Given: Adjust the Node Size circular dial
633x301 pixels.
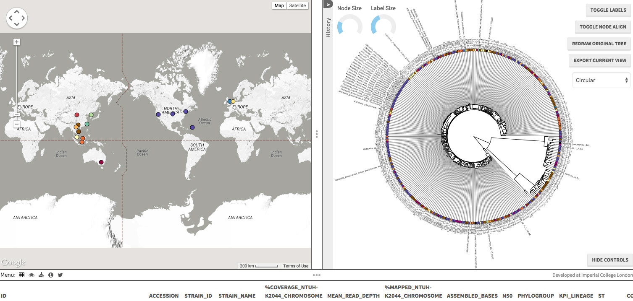Looking at the screenshot, I should point(349,27).
